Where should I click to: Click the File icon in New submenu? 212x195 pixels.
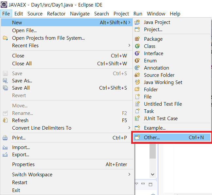(137, 97)
